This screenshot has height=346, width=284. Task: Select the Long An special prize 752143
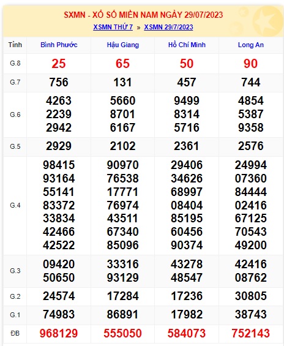(x=251, y=333)
